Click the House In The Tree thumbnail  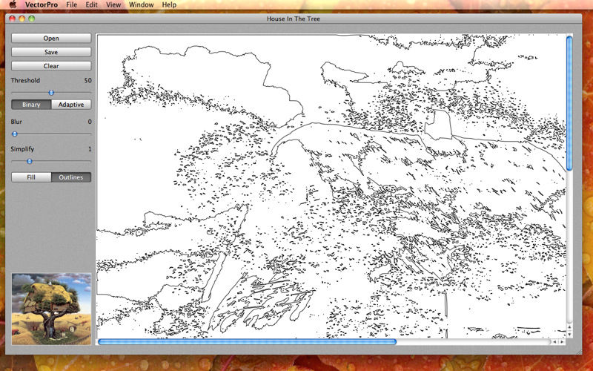[x=51, y=309]
